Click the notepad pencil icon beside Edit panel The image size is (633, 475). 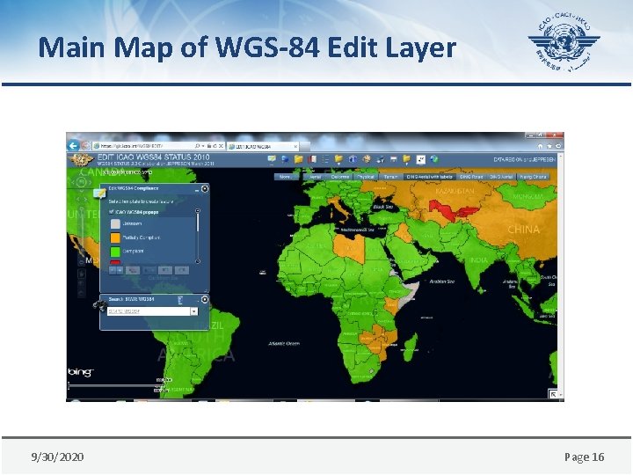(x=98, y=194)
